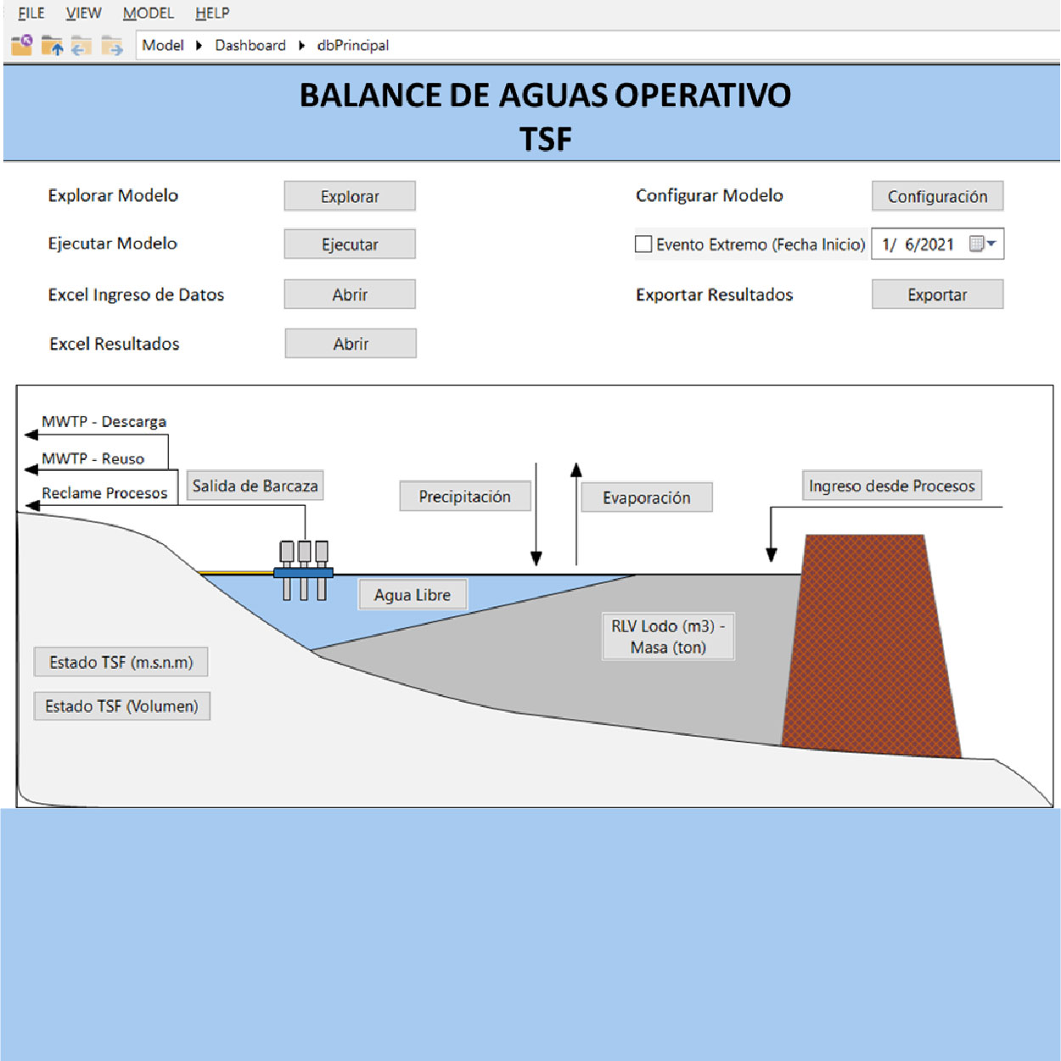The image size is (1061, 1061).
Task: Click the barge pump graphic on water
Action: pos(303,570)
